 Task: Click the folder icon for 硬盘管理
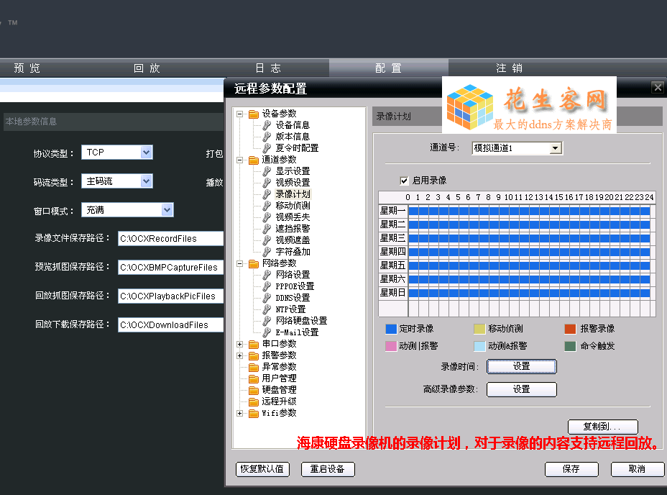click(253, 390)
